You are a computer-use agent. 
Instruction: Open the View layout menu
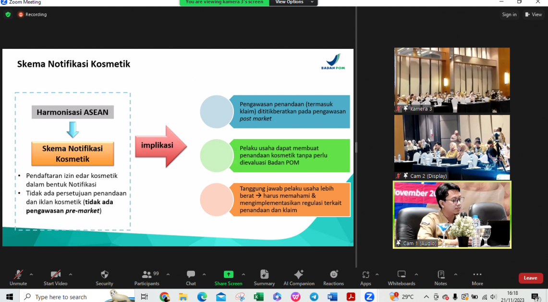[533, 14]
